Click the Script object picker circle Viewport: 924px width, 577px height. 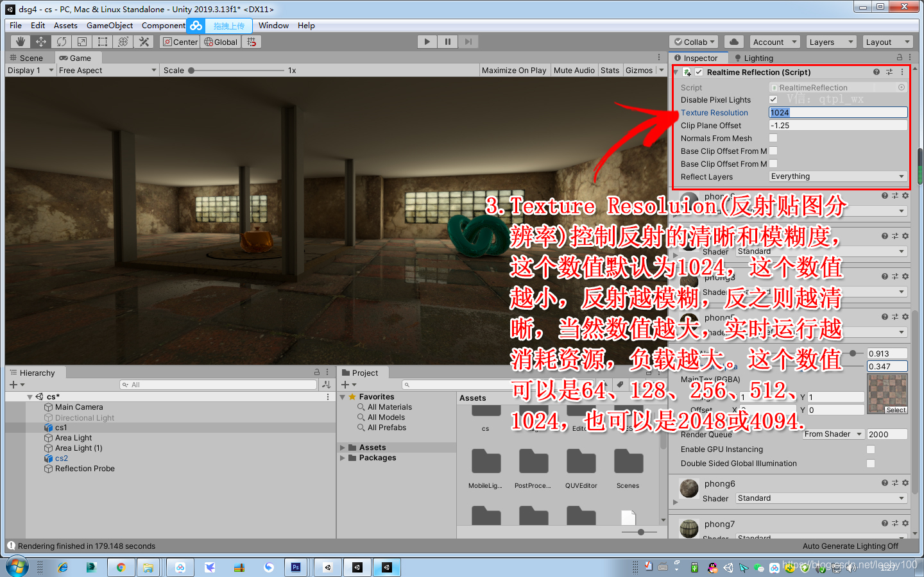[902, 87]
